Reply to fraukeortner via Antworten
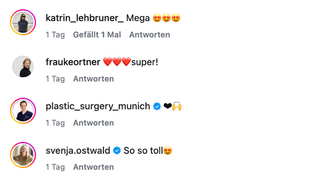Screen dimensions: 321x183 point(93,79)
